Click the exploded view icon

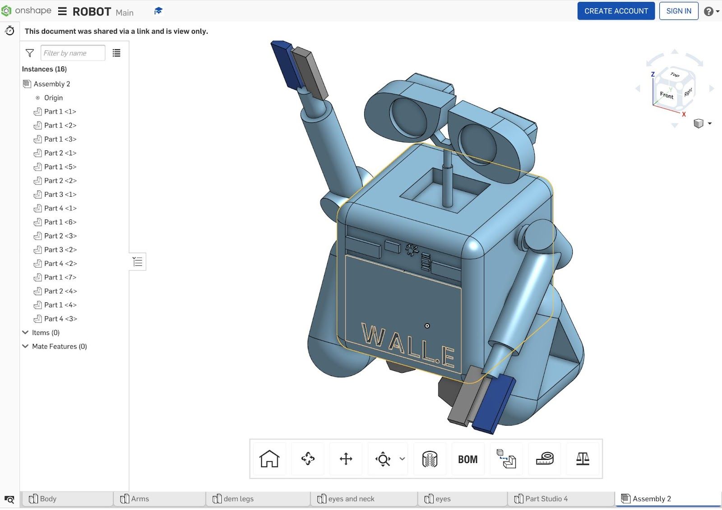click(x=506, y=459)
